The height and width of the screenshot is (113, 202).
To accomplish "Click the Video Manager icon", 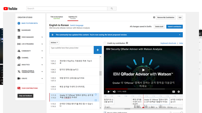I will pos(19,37).
